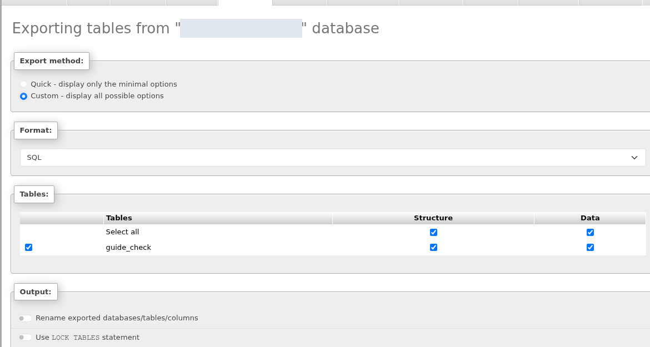Enable Use LOCK TABLES statement switch
650x347 pixels.
(25, 338)
